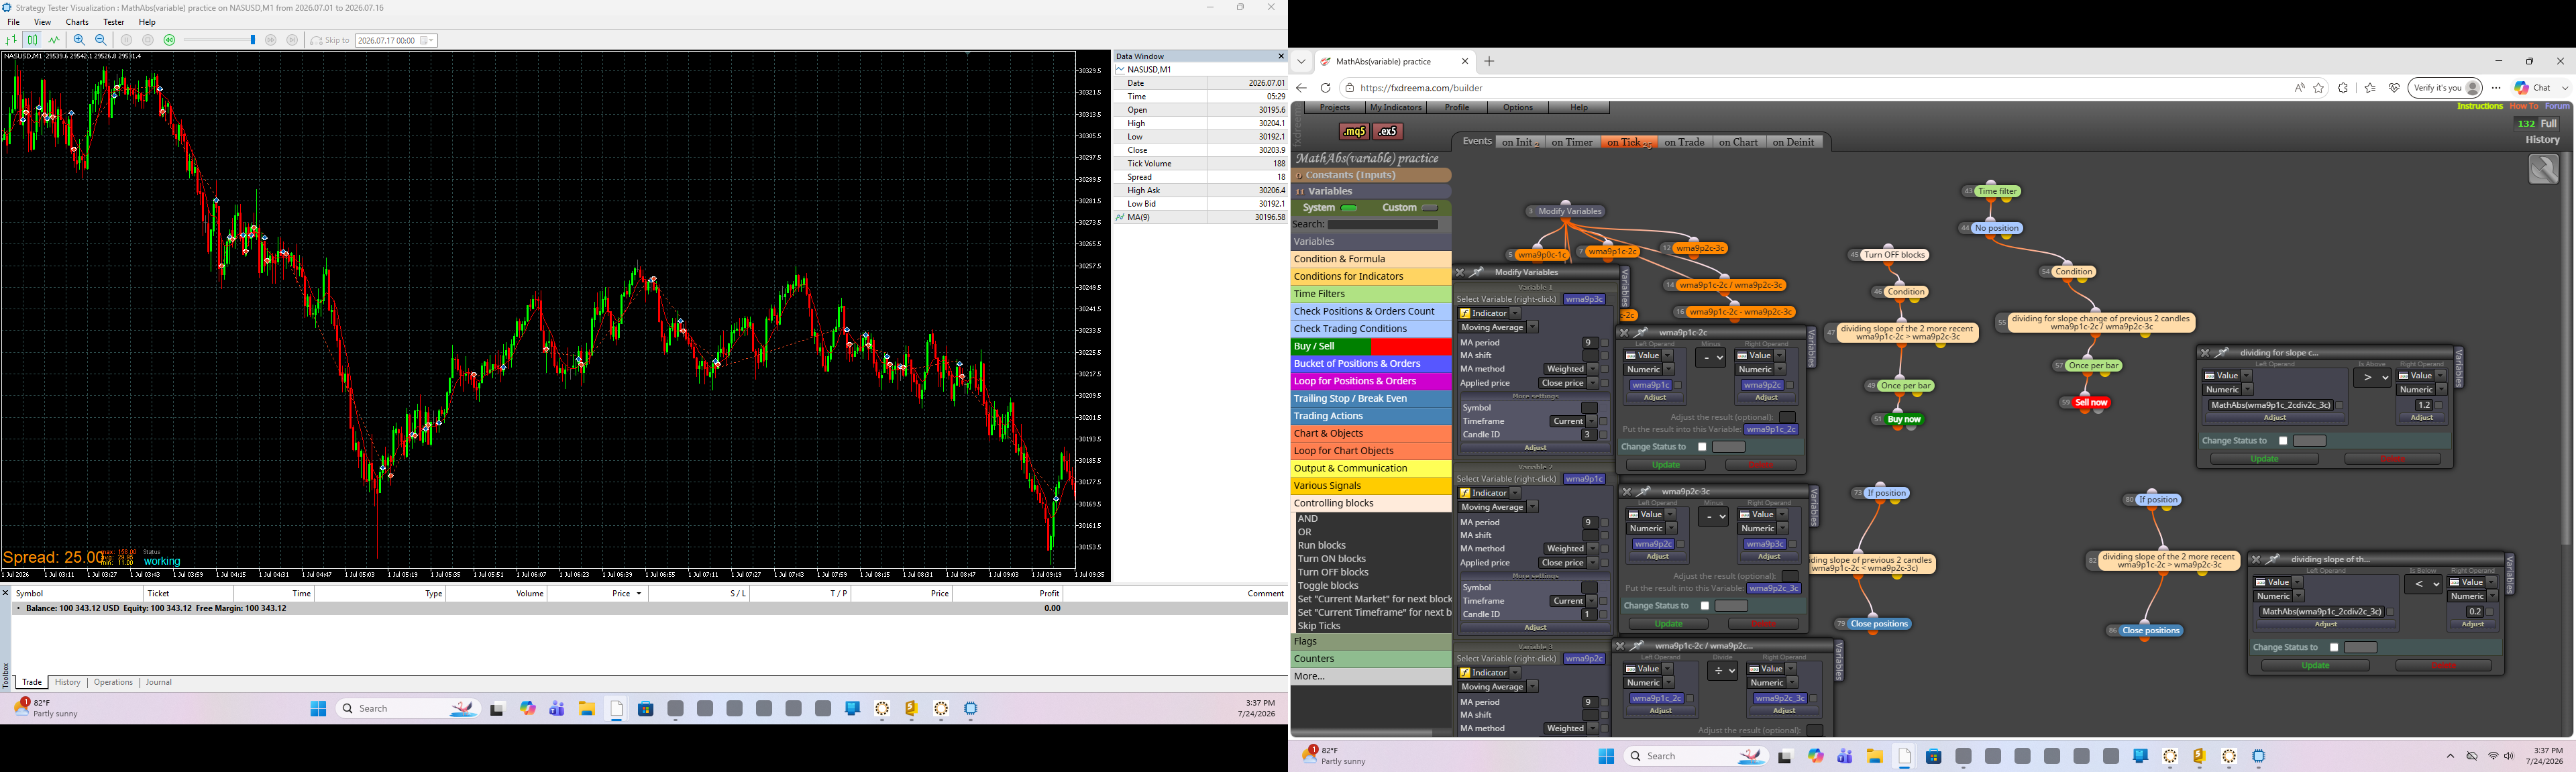The height and width of the screenshot is (772, 2576).
Task: Switch to the History tab in Toolbox
Action: 67,682
